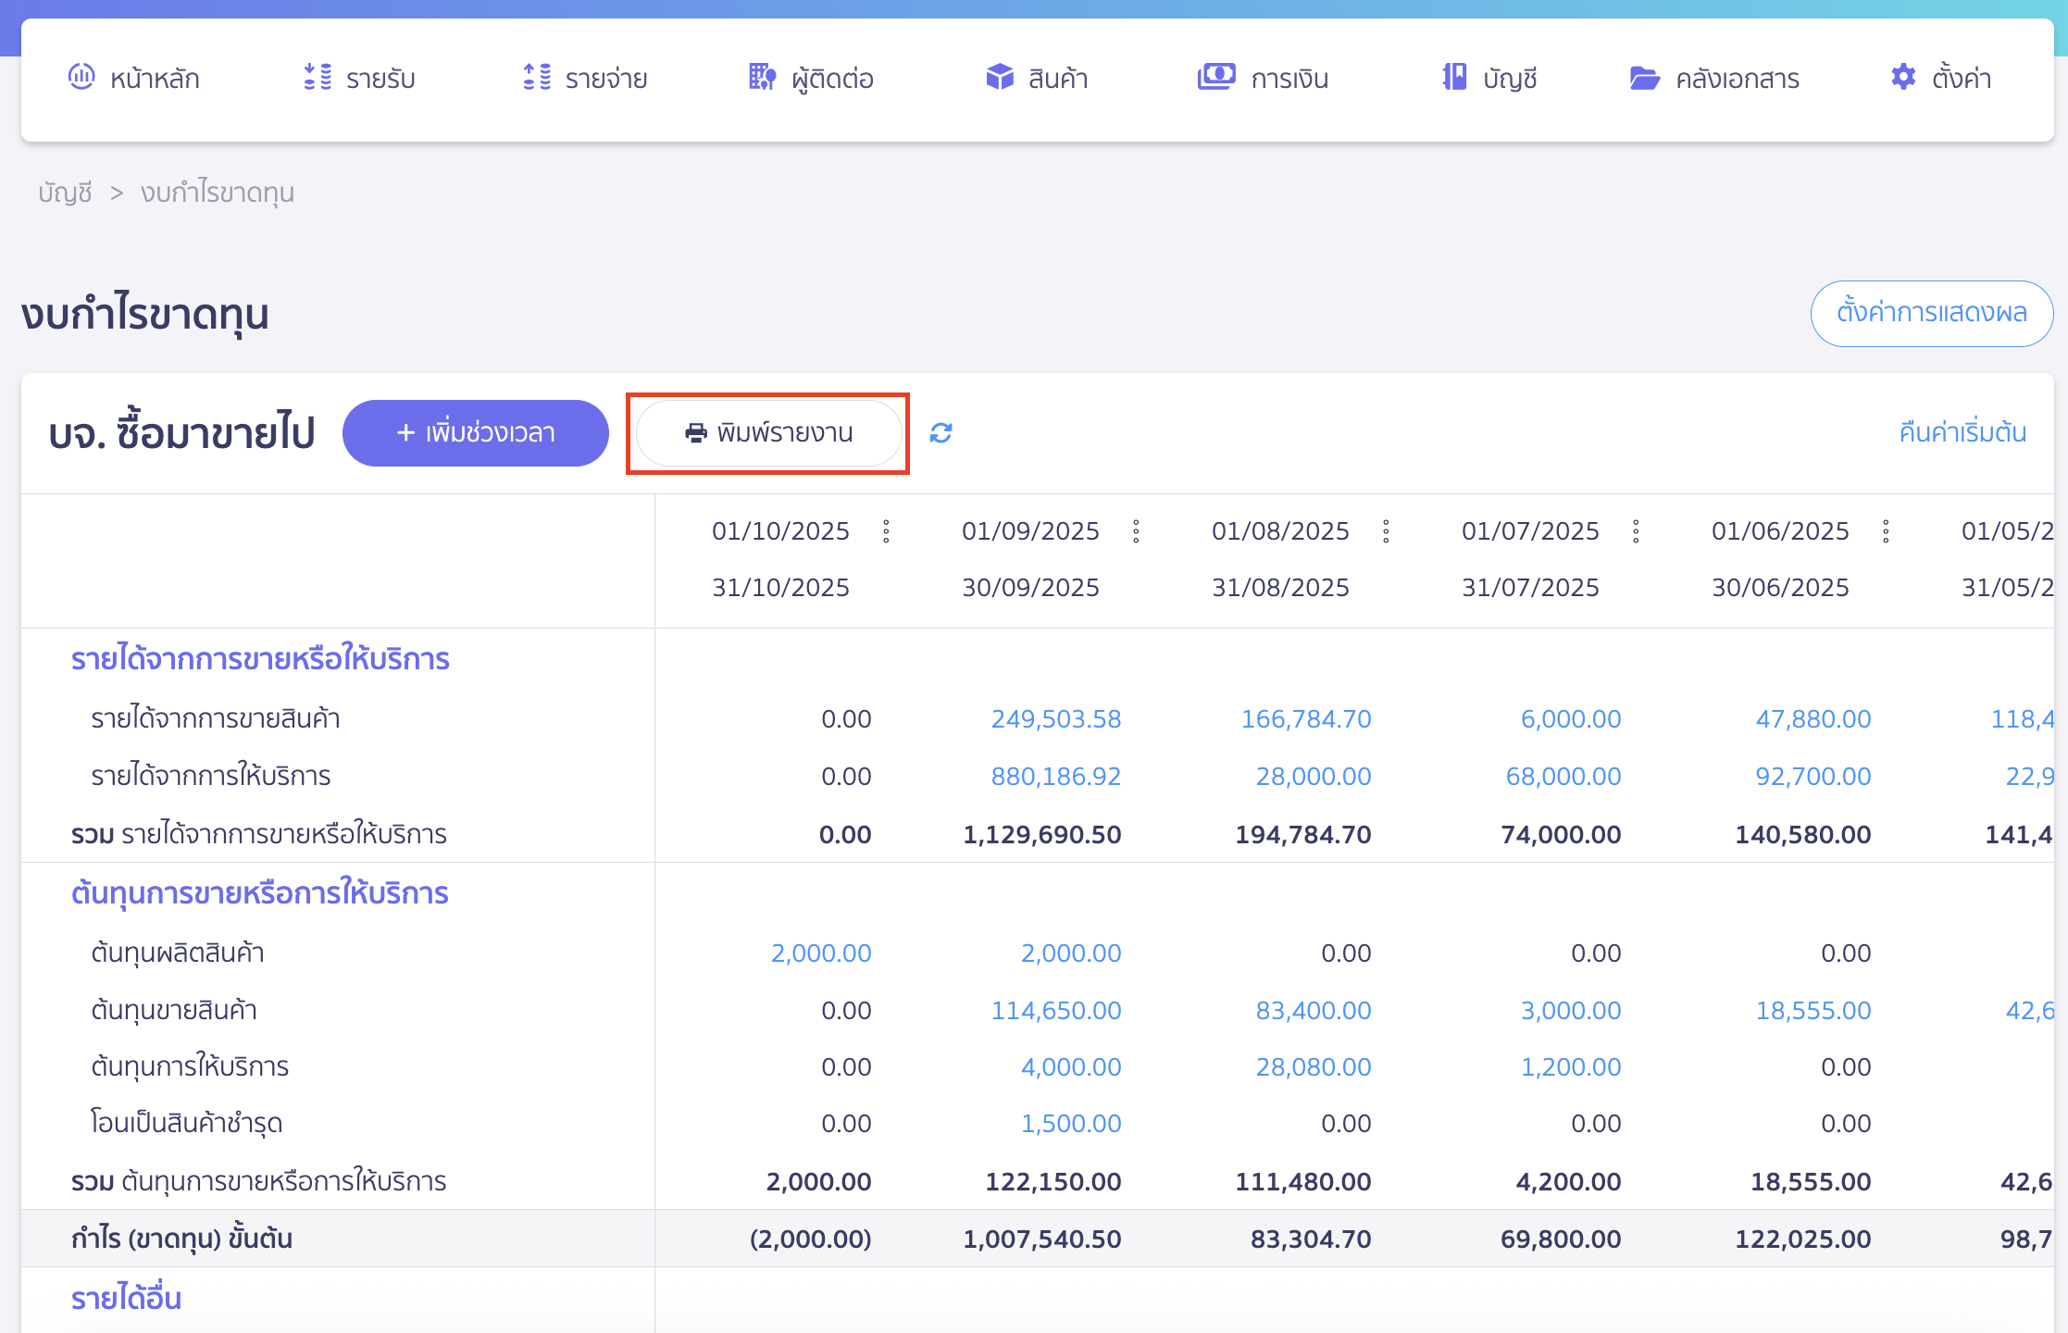2068x1333 pixels.
Task: Click the ตั้งค่า gear icon
Action: pos(1903,77)
